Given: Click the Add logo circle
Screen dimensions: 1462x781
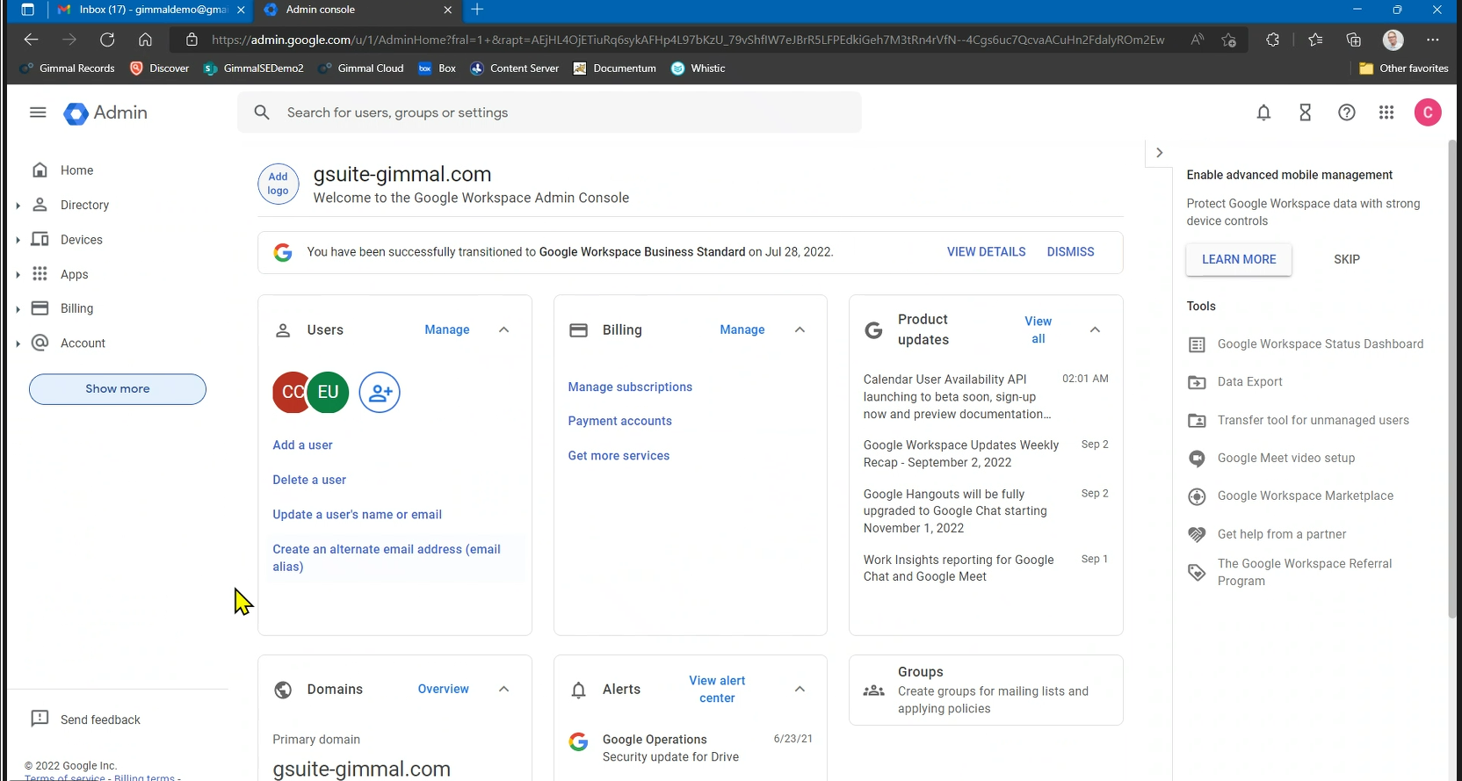Looking at the screenshot, I should click(x=278, y=184).
